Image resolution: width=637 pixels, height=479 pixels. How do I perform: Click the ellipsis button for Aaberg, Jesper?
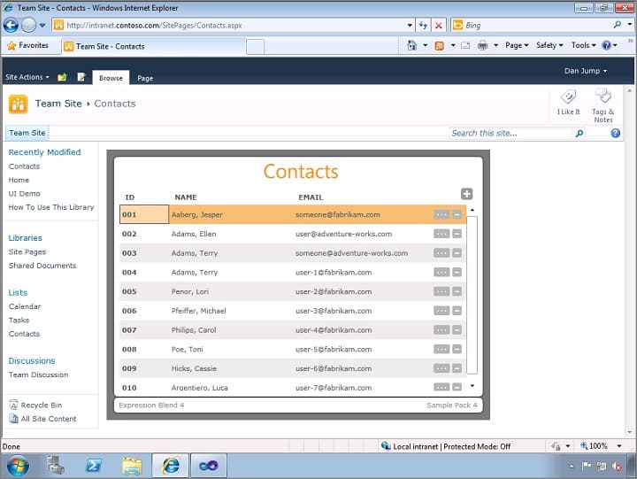point(441,214)
